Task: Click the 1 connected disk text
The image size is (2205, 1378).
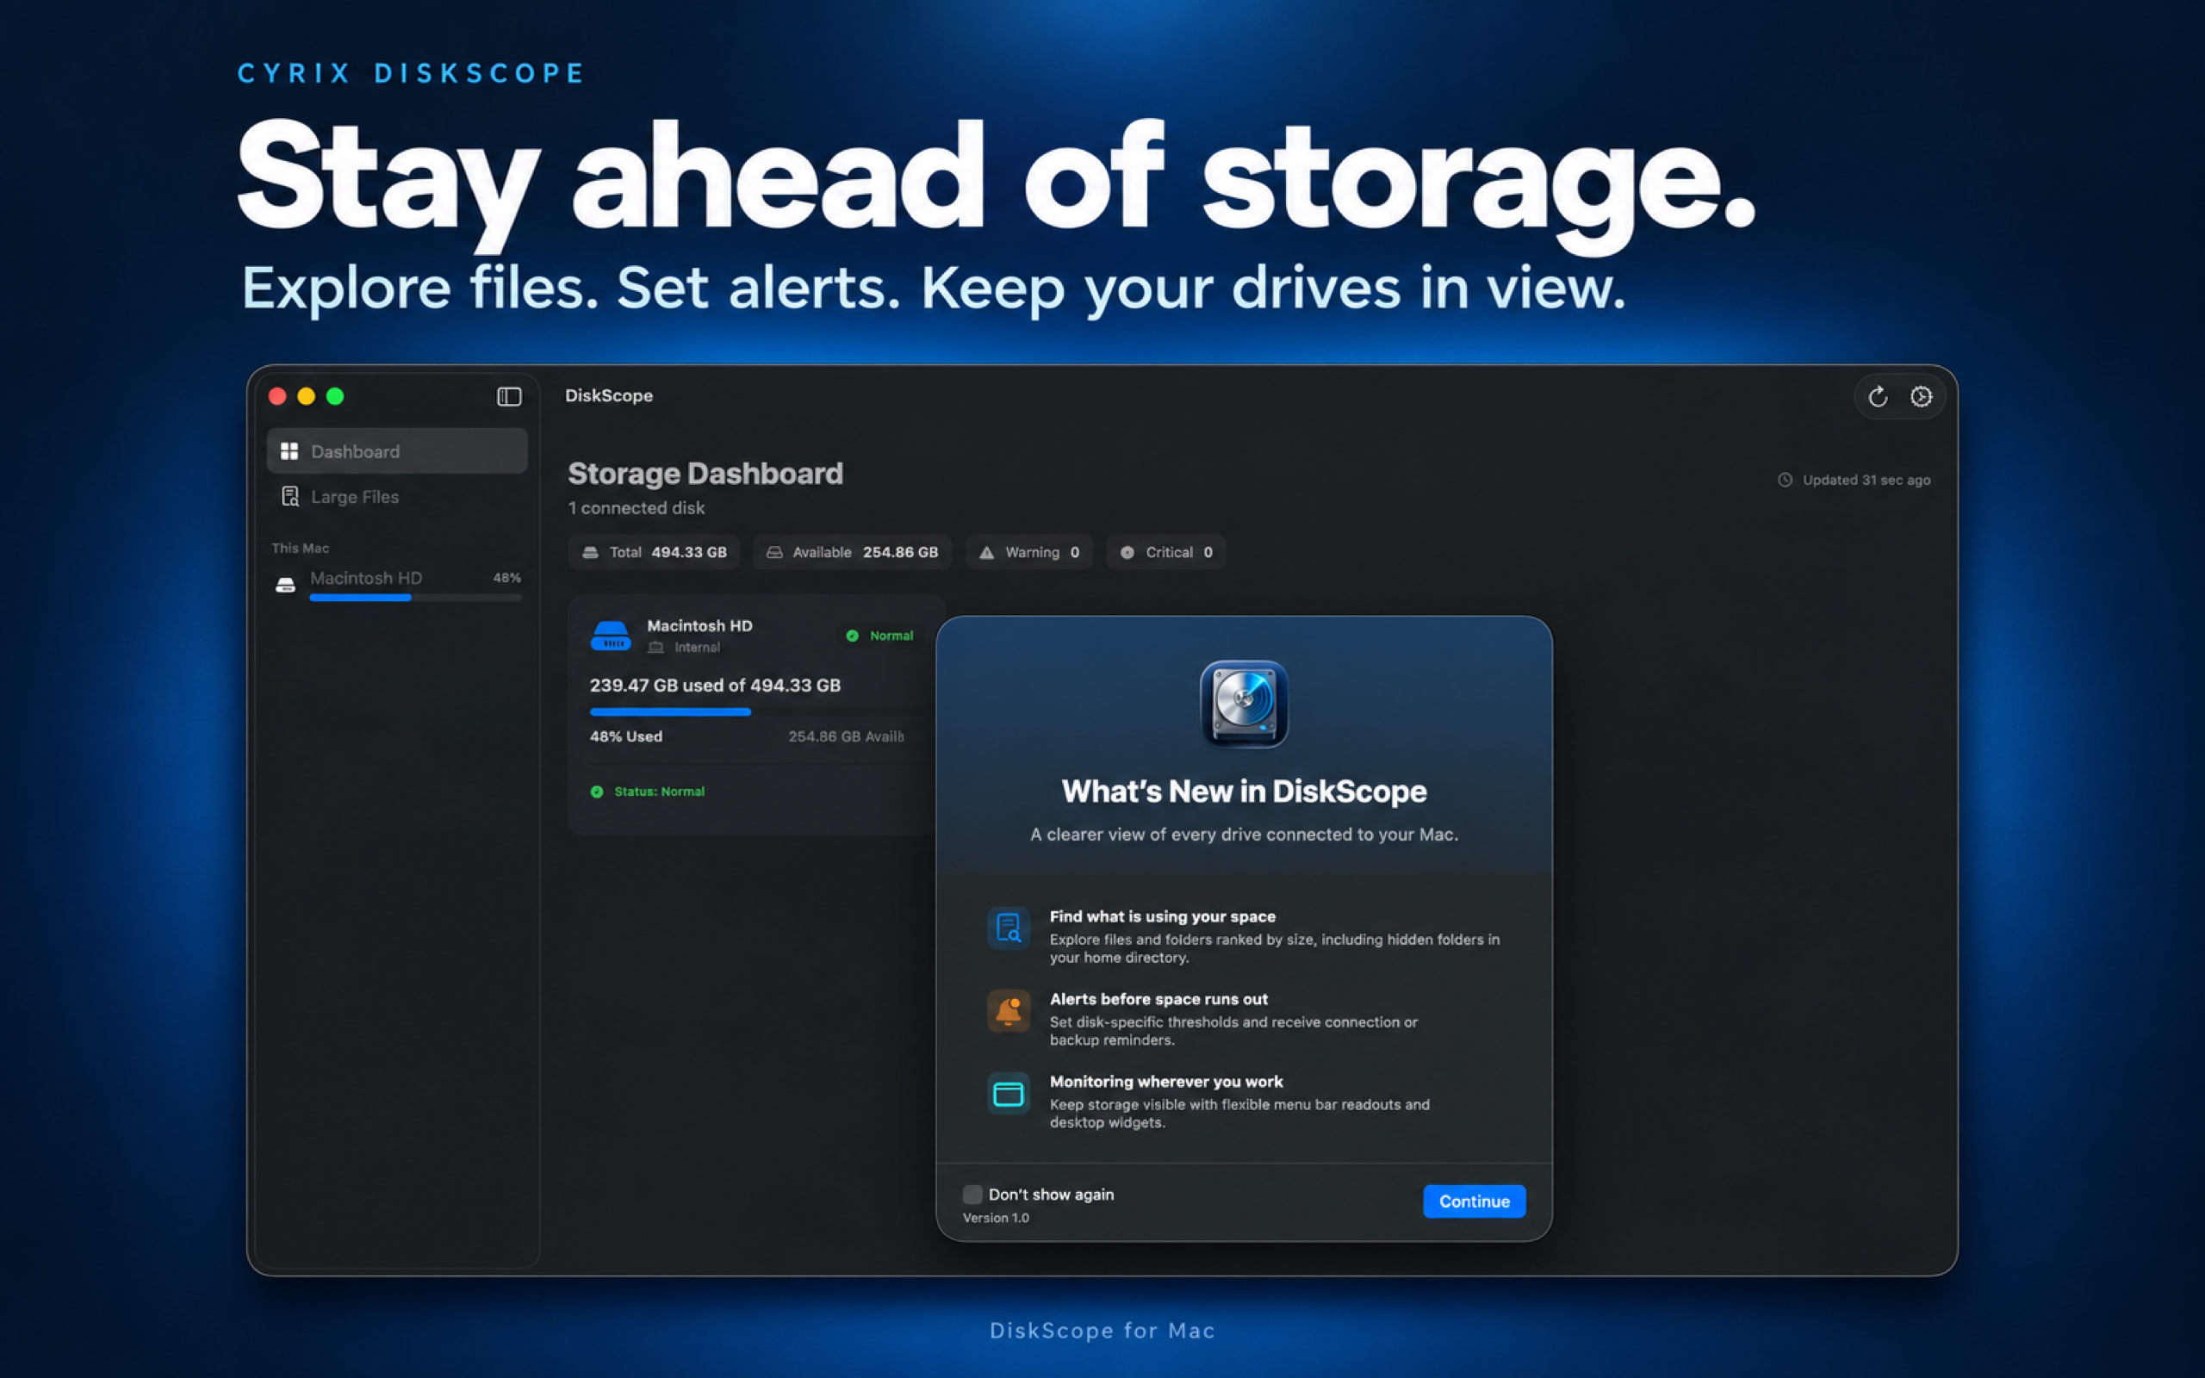Action: (x=636, y=508)
